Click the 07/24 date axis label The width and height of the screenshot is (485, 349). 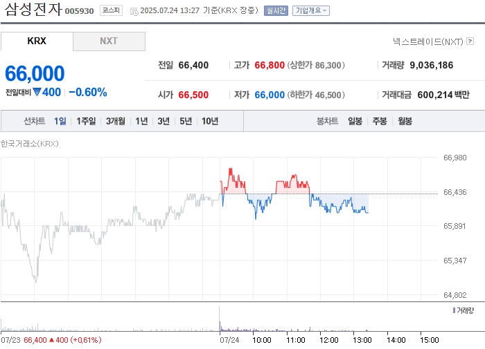(229, 340)
